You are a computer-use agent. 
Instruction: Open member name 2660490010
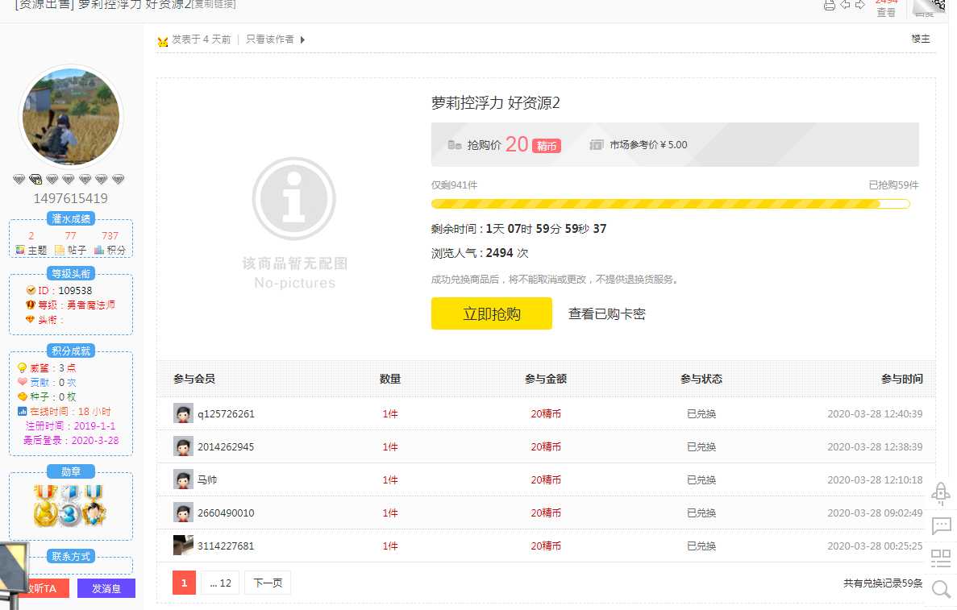pyautogui.click(x=226, y=512)
